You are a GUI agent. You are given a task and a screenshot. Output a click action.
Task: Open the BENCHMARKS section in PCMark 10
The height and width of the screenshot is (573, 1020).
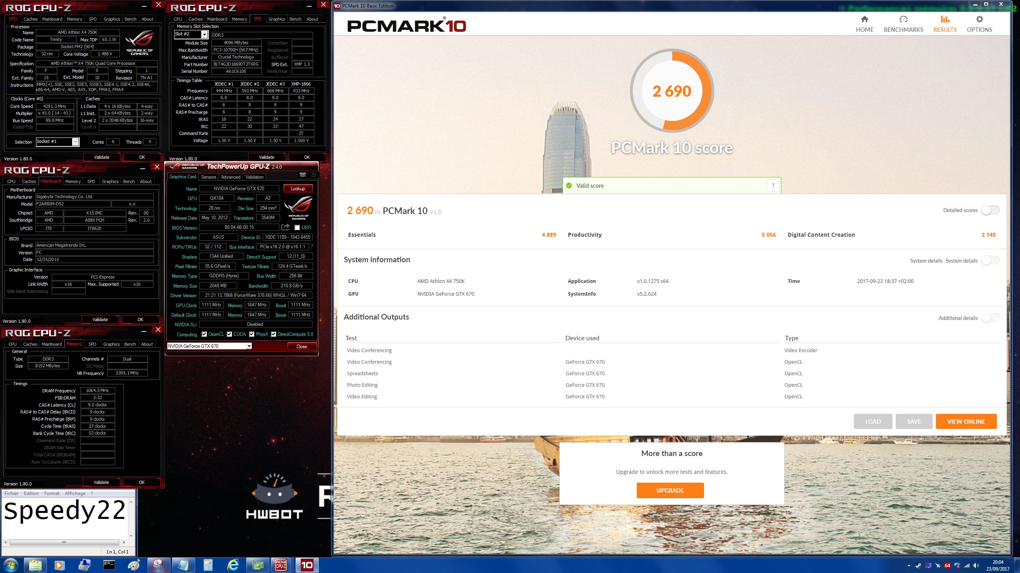(903, 24)
